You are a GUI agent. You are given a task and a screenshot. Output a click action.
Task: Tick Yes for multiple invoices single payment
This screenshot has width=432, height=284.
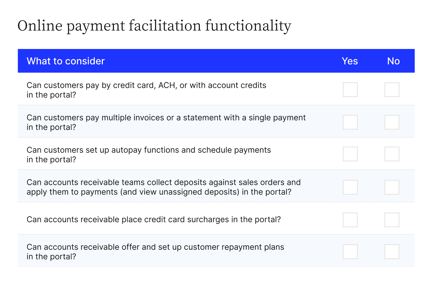[x=350, y=122]
